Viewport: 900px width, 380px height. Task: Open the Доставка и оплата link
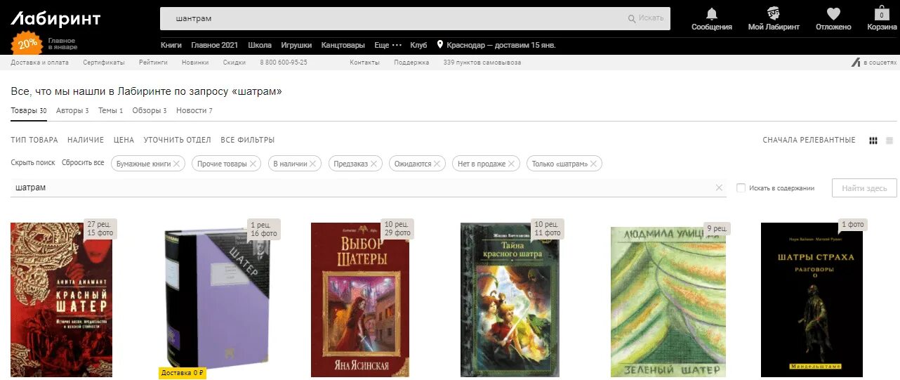[39, 63]
